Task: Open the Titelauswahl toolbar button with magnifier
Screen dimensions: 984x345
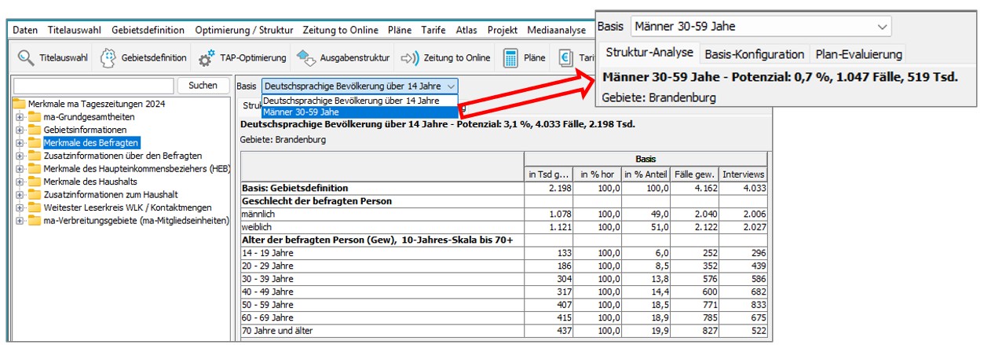Action: 53,57
